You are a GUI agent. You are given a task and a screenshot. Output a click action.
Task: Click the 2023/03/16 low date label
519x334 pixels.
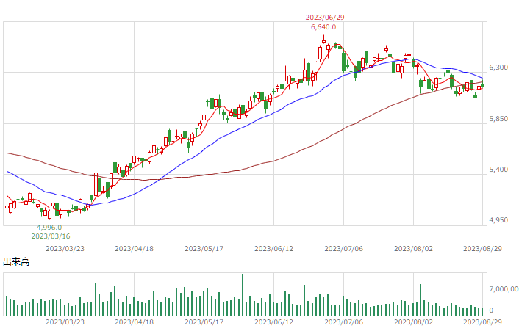tap(51, 236)
